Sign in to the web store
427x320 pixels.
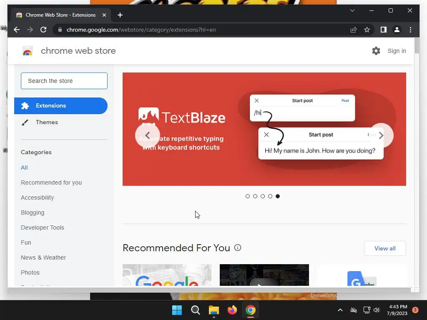click(397, 51)
